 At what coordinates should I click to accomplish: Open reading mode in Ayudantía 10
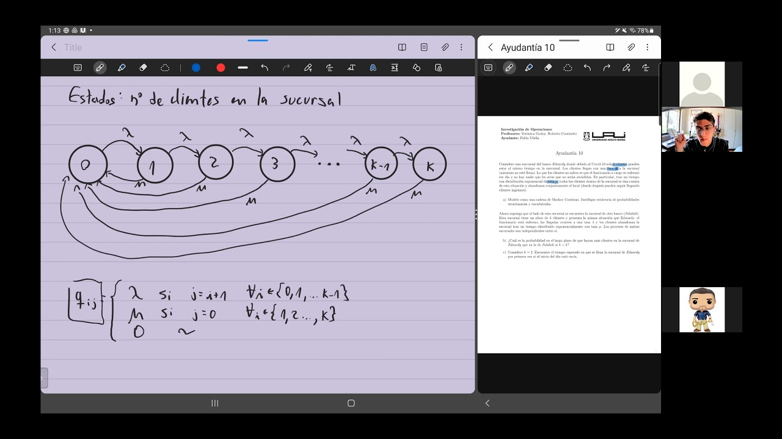click(x=610, y=47)
